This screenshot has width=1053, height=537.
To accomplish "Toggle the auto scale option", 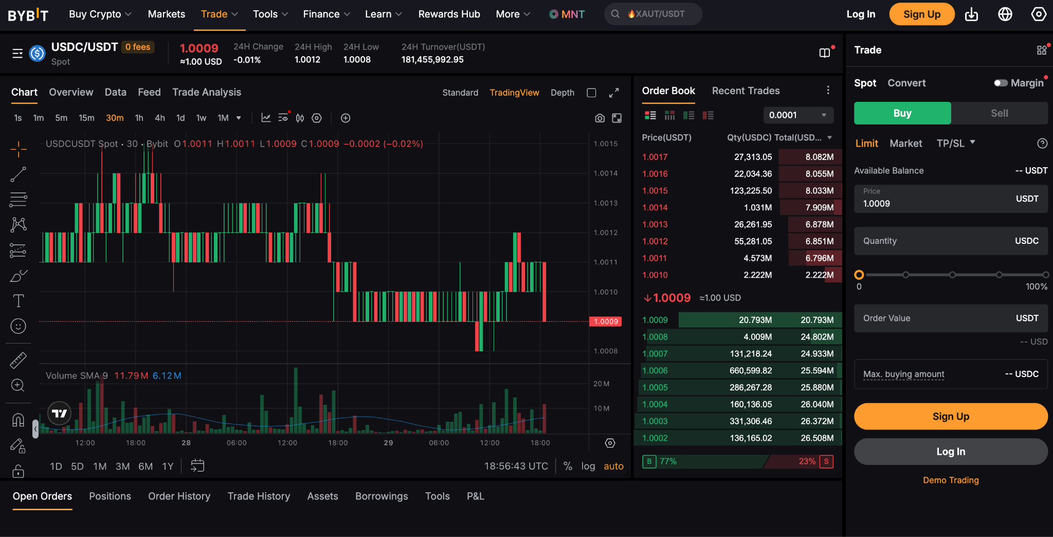I will (x=613, y=466).
